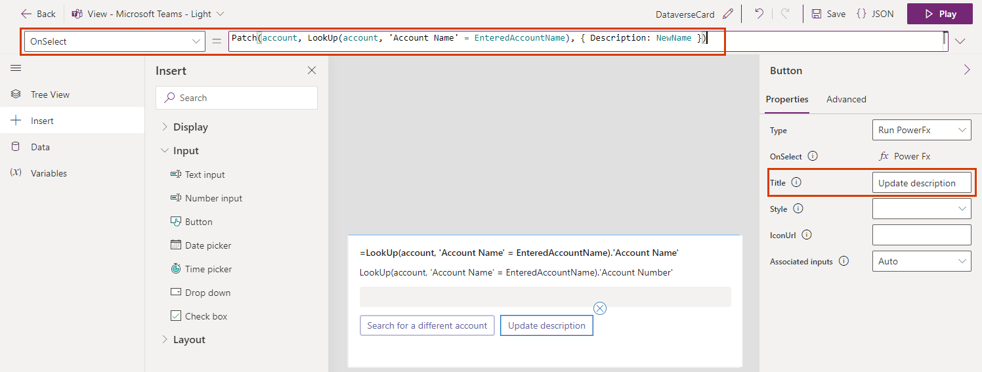Image resolution: width=982 pixels, height=372 pixels.
Task: Insert a Date picker control
Action: pos(201,245)
